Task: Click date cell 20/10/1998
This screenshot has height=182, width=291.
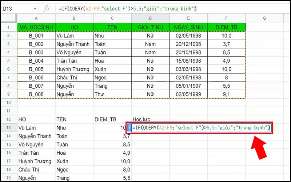Action: pos(188,52)
